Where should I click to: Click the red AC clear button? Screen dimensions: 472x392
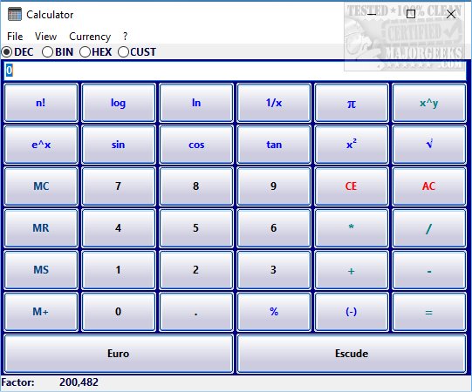pyautogui.click(x=429, y=186)
